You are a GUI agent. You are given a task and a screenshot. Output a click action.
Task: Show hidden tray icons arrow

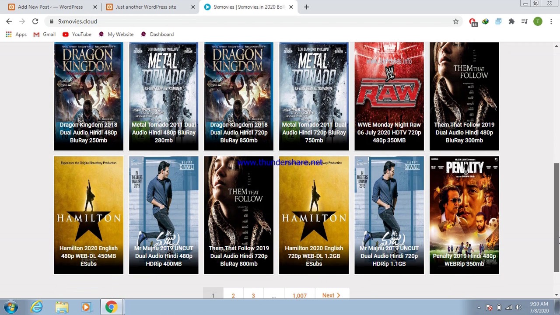pos(479,307)
